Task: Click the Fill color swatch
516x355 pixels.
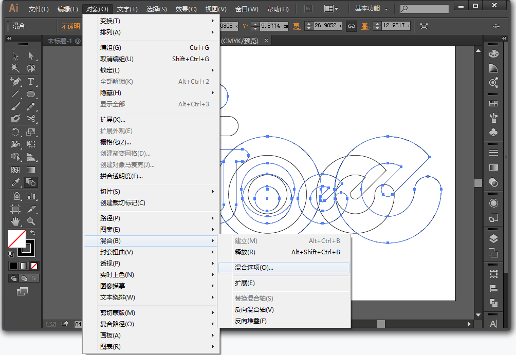Action: [x=17, y=238]
